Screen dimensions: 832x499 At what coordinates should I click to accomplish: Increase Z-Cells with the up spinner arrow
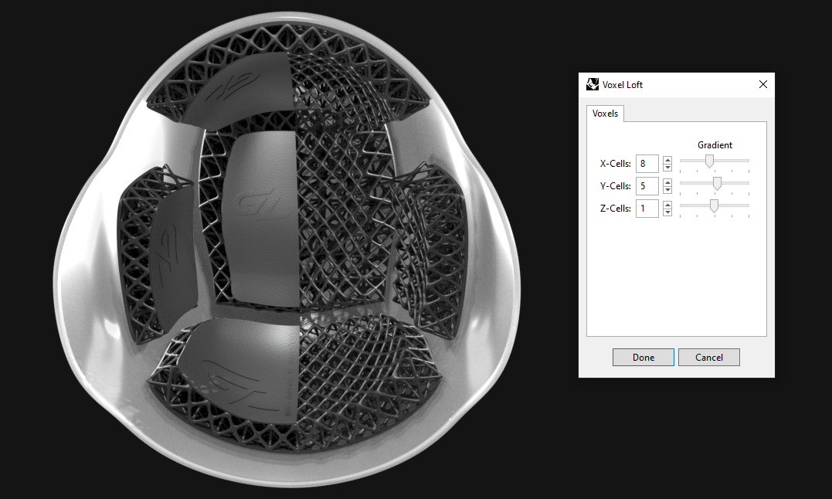coord(667,205)
